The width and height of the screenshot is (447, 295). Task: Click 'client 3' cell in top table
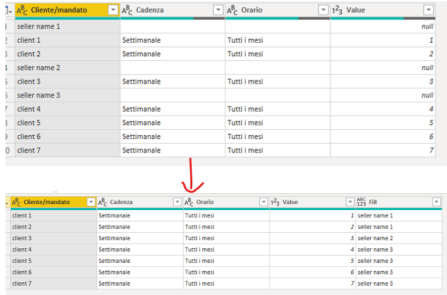(68, 82)
